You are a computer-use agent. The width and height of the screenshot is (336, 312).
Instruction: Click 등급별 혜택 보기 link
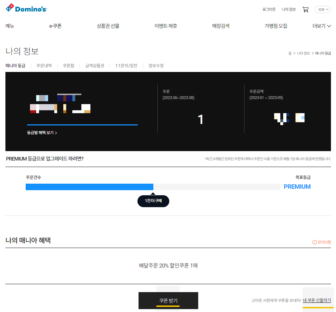pyautogui.click(x=42, y=133)
